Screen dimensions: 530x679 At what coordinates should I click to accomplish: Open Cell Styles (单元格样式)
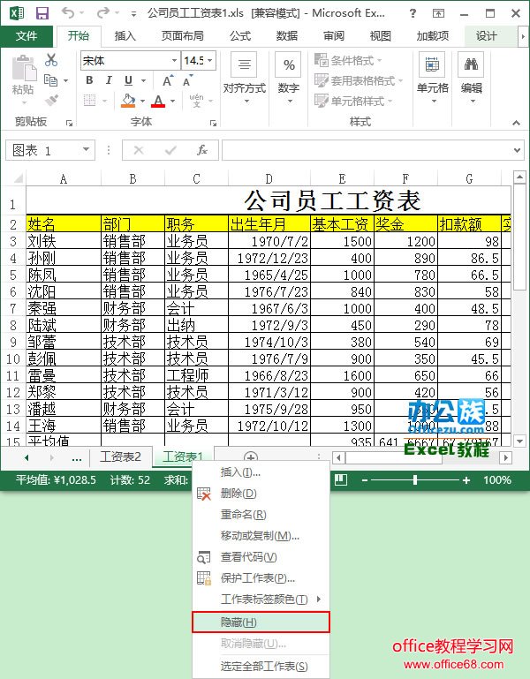click(x=353, y=101)
